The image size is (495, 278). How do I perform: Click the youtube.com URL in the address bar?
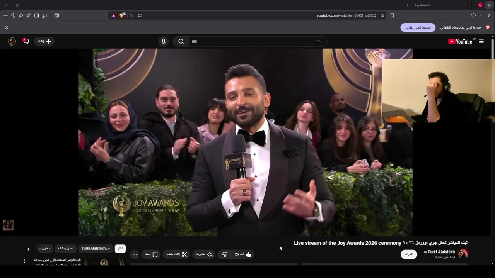pyautogui.click(x=346, y=15)
